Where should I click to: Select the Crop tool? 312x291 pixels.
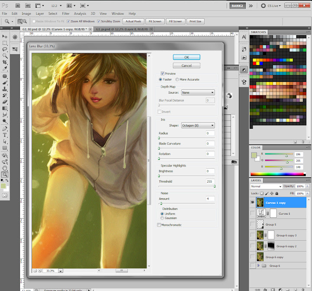(5, 62)
